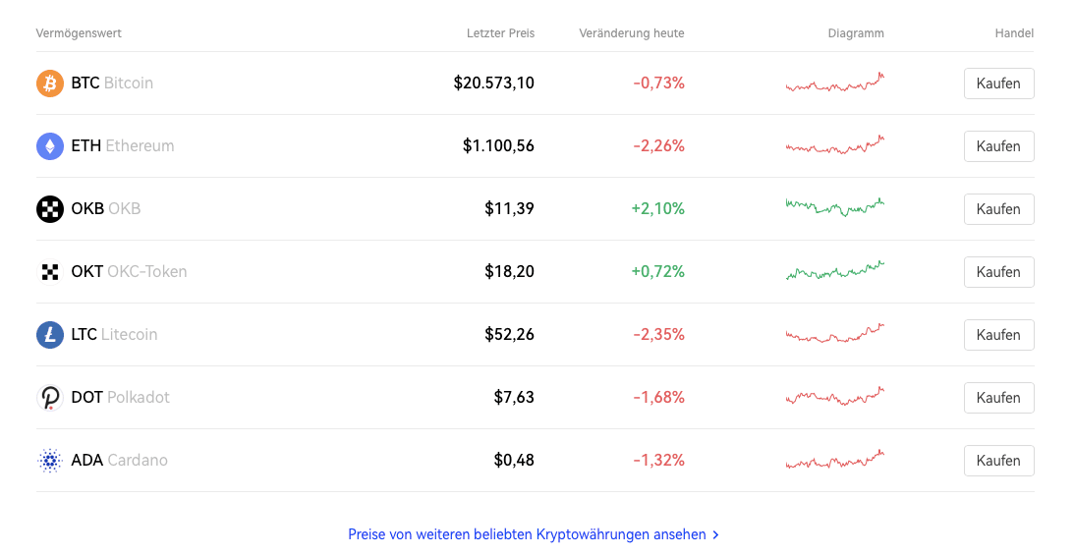Click the Veränderung heute column header
The height and width of the screenshot is (555, 1074).
pos(632,33)
